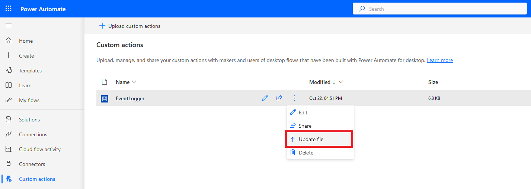Click Upload custom actions button
Screen dimensions: 531x189
[x=130, y=26]
